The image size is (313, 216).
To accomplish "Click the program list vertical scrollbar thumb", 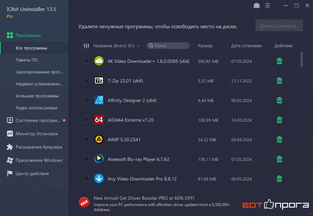I will tap(302, 59).
